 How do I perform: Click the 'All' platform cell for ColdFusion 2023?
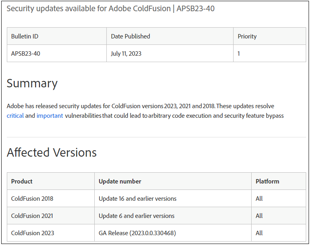tap(278, 233)
